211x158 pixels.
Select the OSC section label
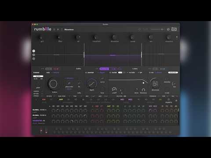coord(48,72)
